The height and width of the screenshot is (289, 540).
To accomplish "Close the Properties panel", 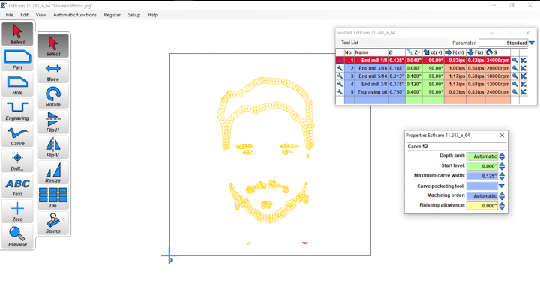I will (x=502, y=135).
